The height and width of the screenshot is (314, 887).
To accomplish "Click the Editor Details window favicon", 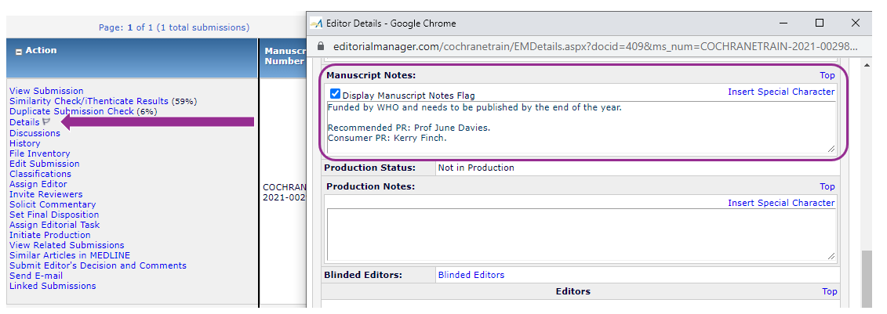I will (x=317, y=23).
